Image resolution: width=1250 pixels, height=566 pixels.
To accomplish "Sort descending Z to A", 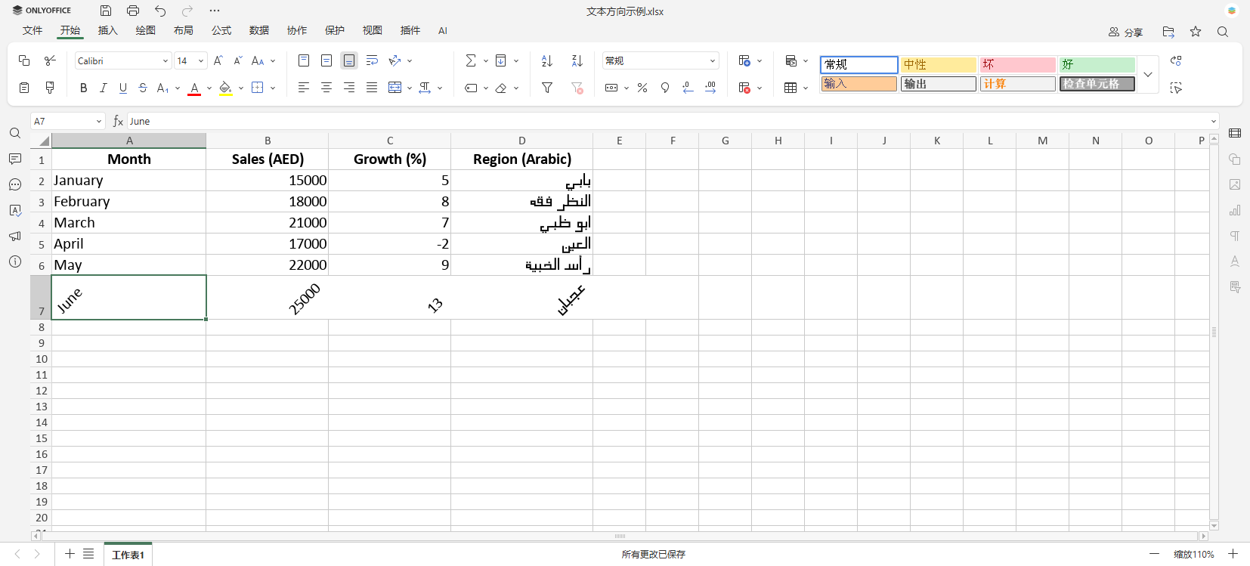I will tap(577, 60).
